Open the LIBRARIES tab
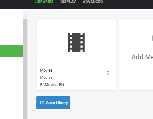 pyautogui.click(x=44, y=2)
